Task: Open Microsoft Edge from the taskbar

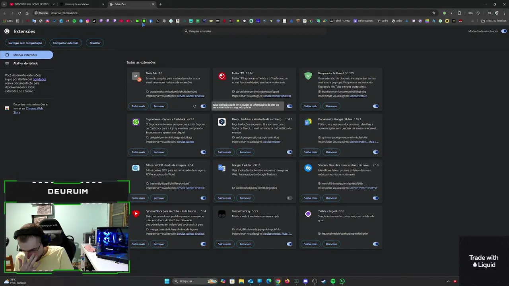Action: coord(269,281)
